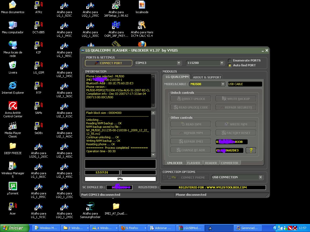Click the READ UNLOCK CODE button

point(191,107)
